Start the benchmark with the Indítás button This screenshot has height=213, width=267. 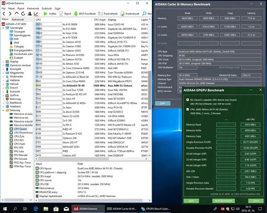point(50,14)
